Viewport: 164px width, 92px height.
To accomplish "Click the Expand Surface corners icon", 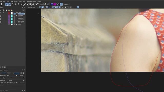I will click(x=58, y=4).
